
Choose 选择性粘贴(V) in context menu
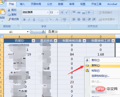click(x=103, y=76)
